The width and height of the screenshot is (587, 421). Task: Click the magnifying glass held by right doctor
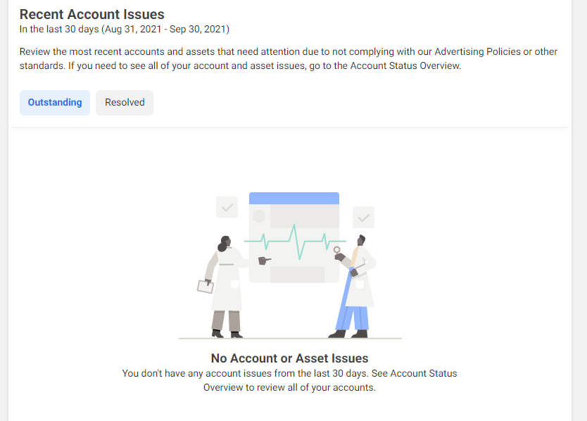click(x=337, y=250)
